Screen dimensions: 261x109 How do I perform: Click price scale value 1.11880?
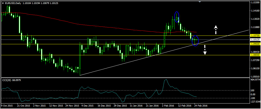click(x=255, y=27)
